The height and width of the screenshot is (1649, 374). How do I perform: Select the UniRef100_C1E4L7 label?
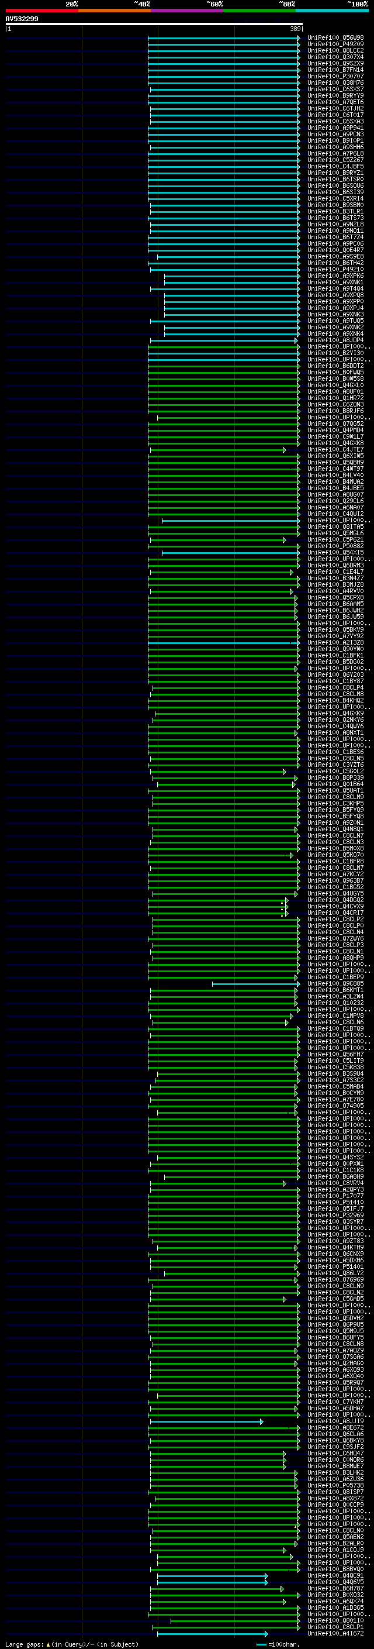point(335,572)
